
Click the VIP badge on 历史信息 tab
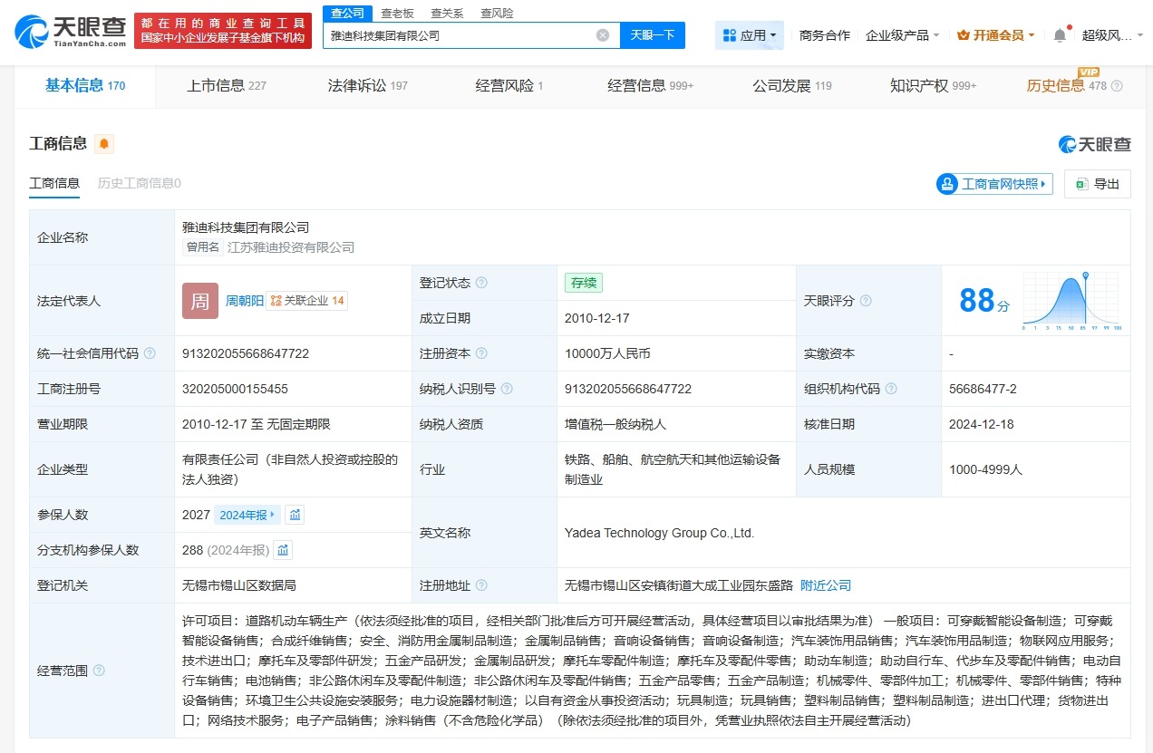(1089, 72)
